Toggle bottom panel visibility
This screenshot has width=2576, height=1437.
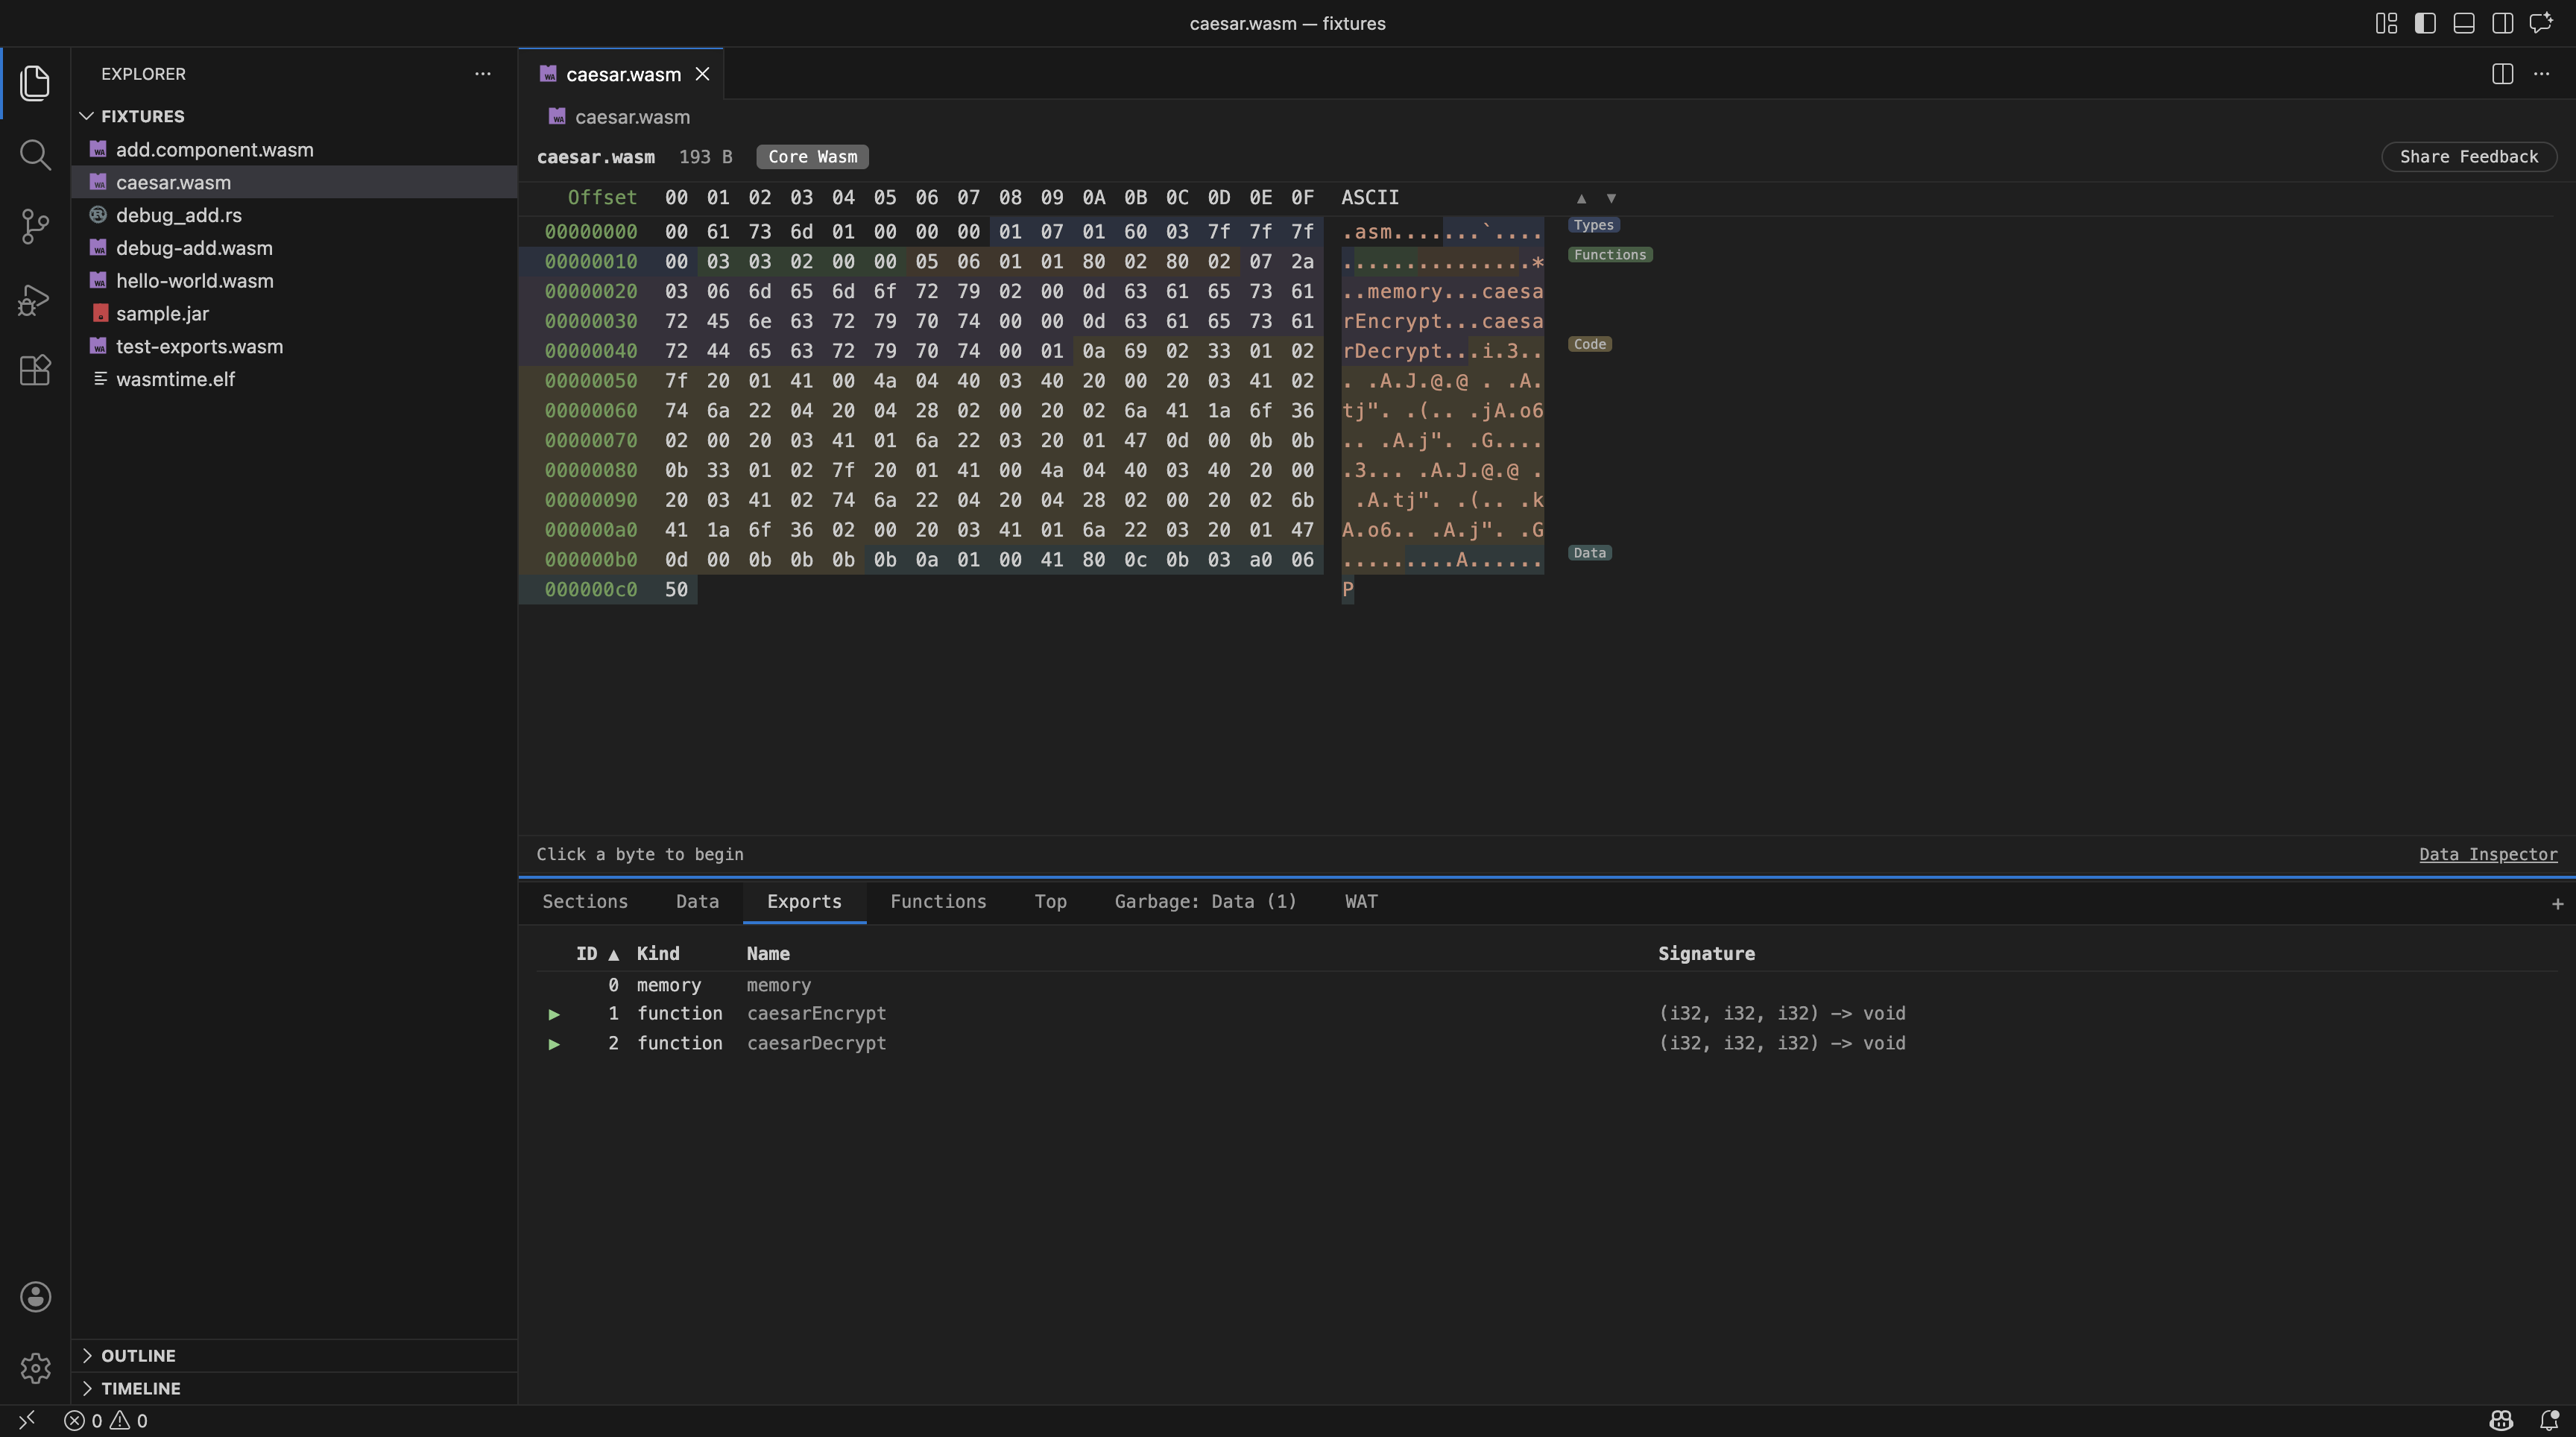2464,23
